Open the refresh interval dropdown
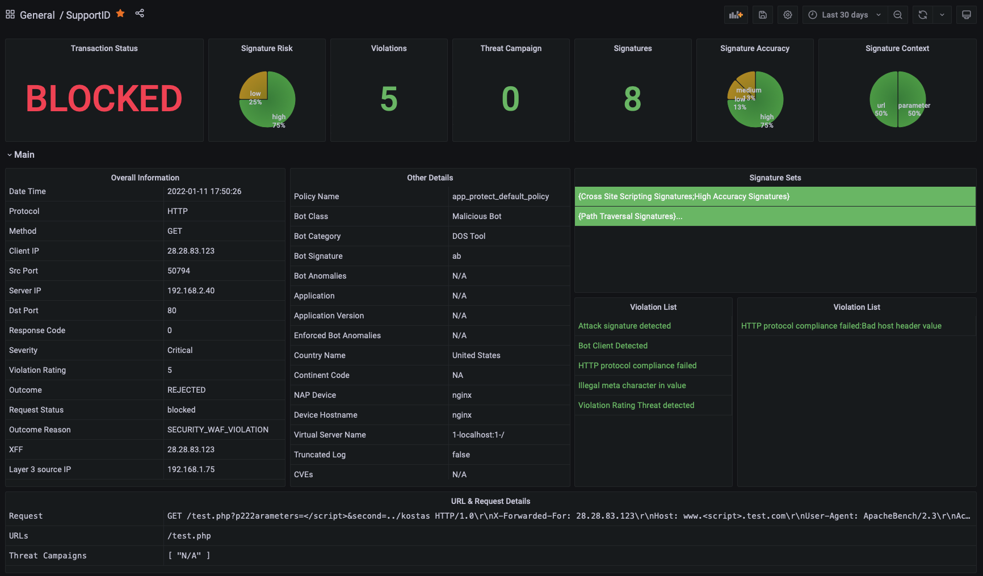The height and width of the screenshot is (576, 983). pyautogui.click(x=942, y=15)
